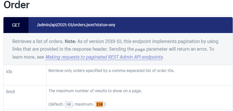Click the (default: label before 50
Screen dimensions: 233x111
click(56, 104)
